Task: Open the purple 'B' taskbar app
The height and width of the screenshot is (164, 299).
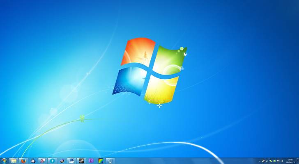Action: tap(91, 161)
